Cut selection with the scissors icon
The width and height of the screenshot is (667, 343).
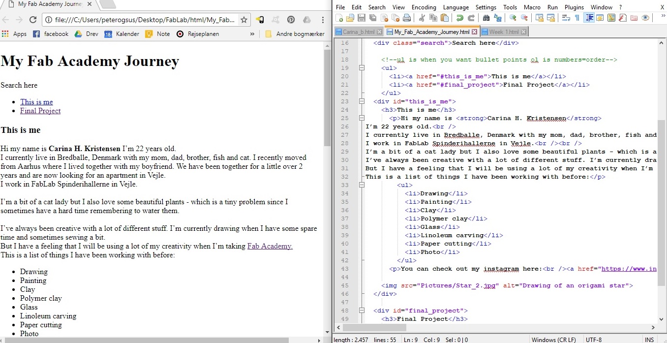(422, 18)
